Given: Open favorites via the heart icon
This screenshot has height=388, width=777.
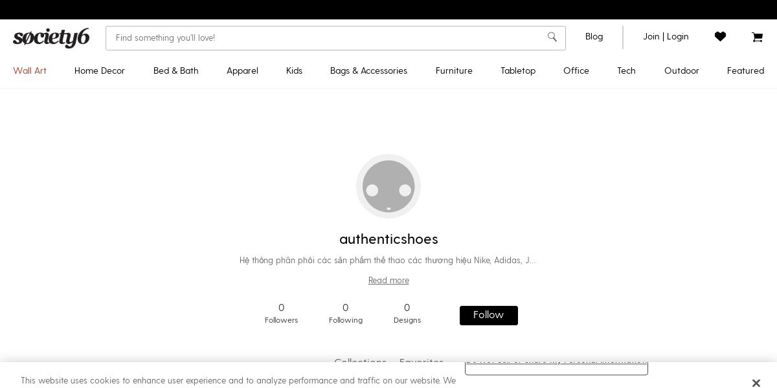Looking at the screenshot, I should click(720, 37).
